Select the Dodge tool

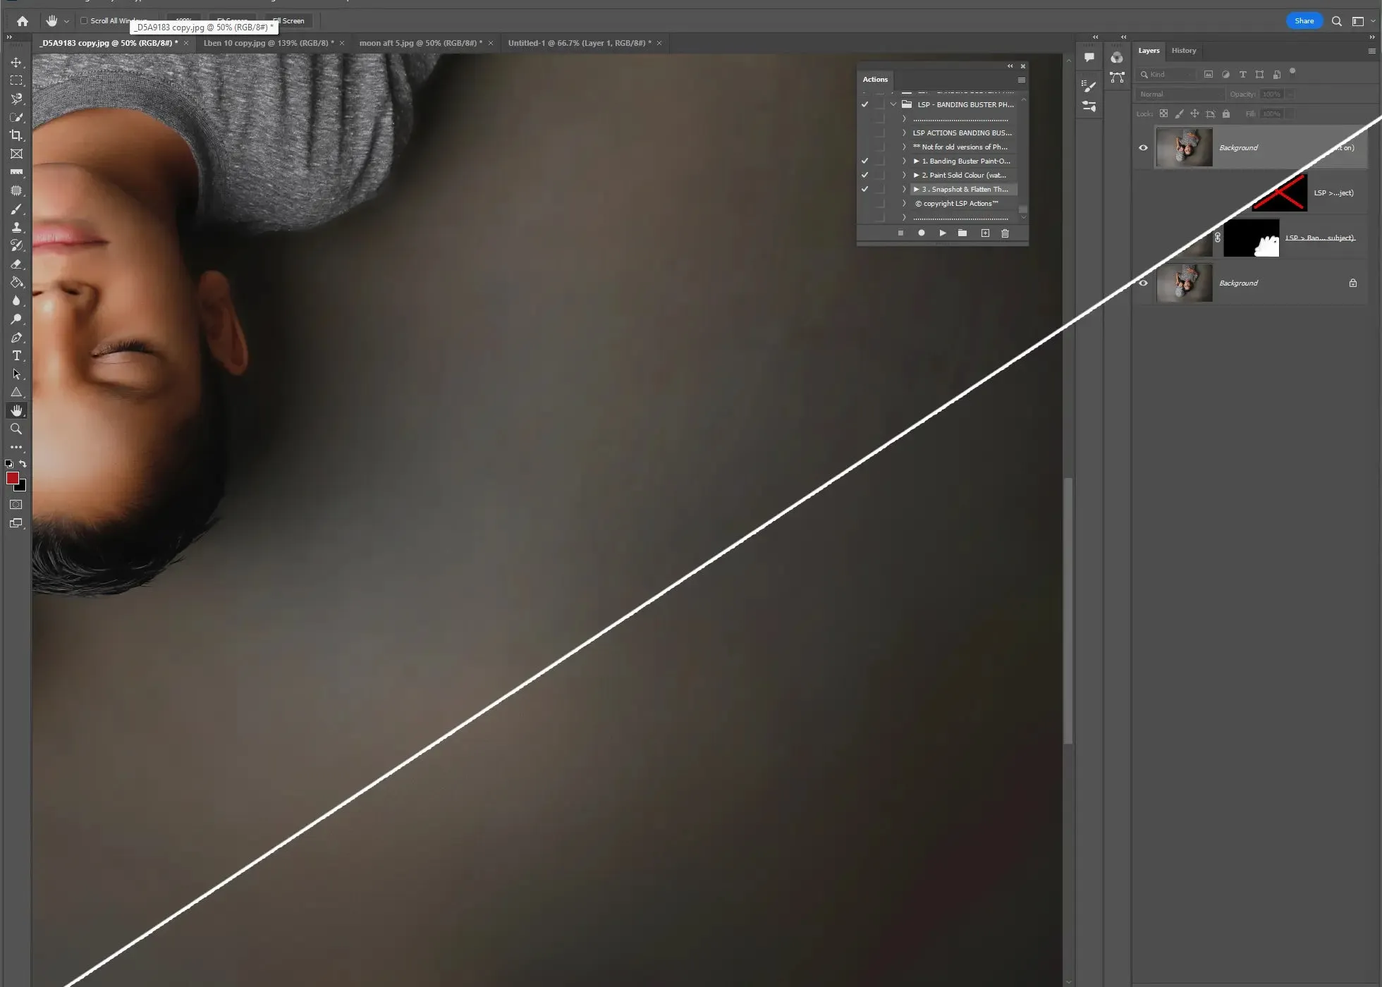16,319
